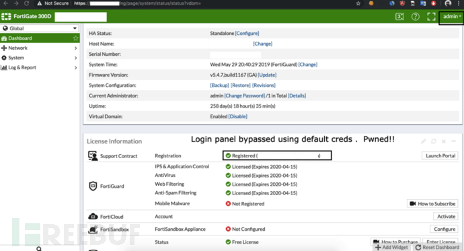This screenshot has height=251, width=464.
Task: Click the configuration Revisions link
Action: coord(264,85)
